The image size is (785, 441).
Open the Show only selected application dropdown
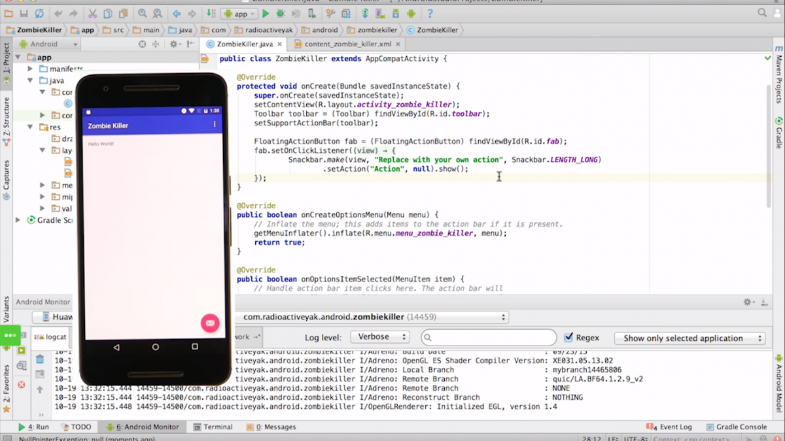click(689, 338)
